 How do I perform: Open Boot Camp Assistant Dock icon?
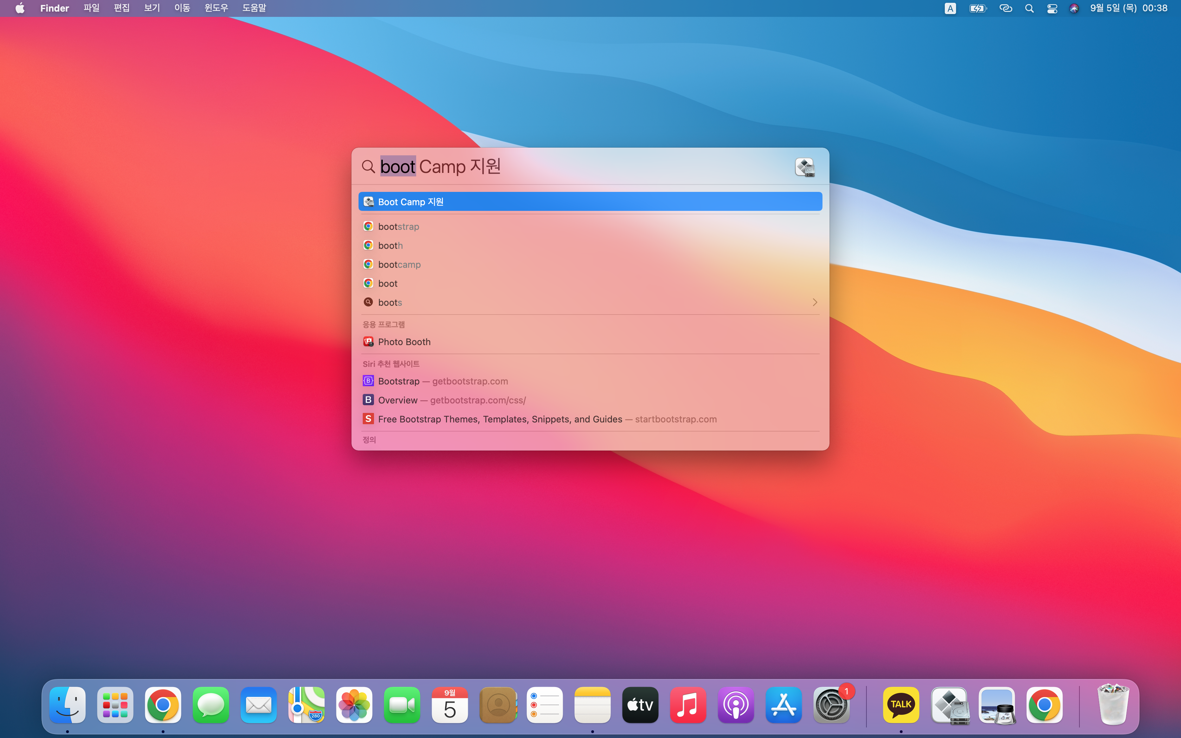point(949,705)
